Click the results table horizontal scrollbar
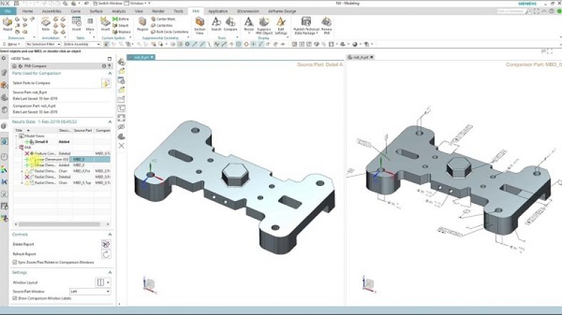Viewport: 562px width, 315px height. (x=59, y=224)
